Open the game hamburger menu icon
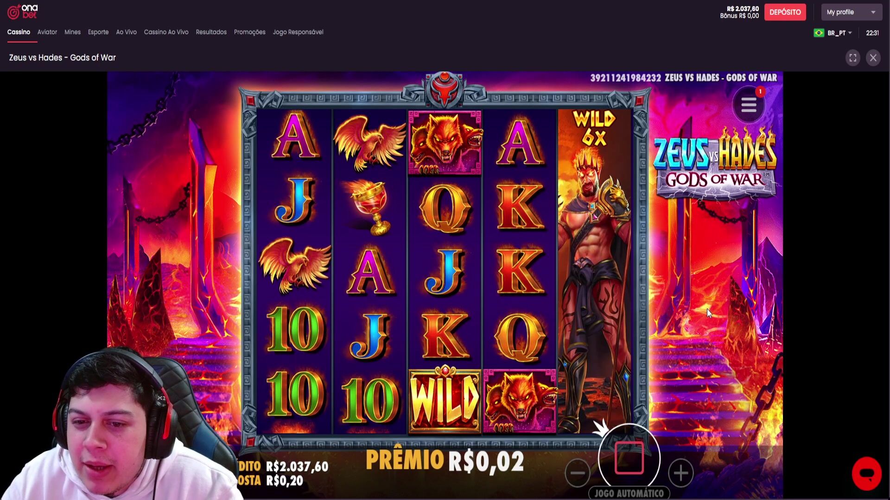The width and height of the screenshot is (890, 500). click(748, 105)
